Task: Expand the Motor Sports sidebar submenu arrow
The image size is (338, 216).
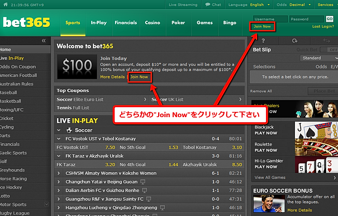Action: (x=46, y=204)
